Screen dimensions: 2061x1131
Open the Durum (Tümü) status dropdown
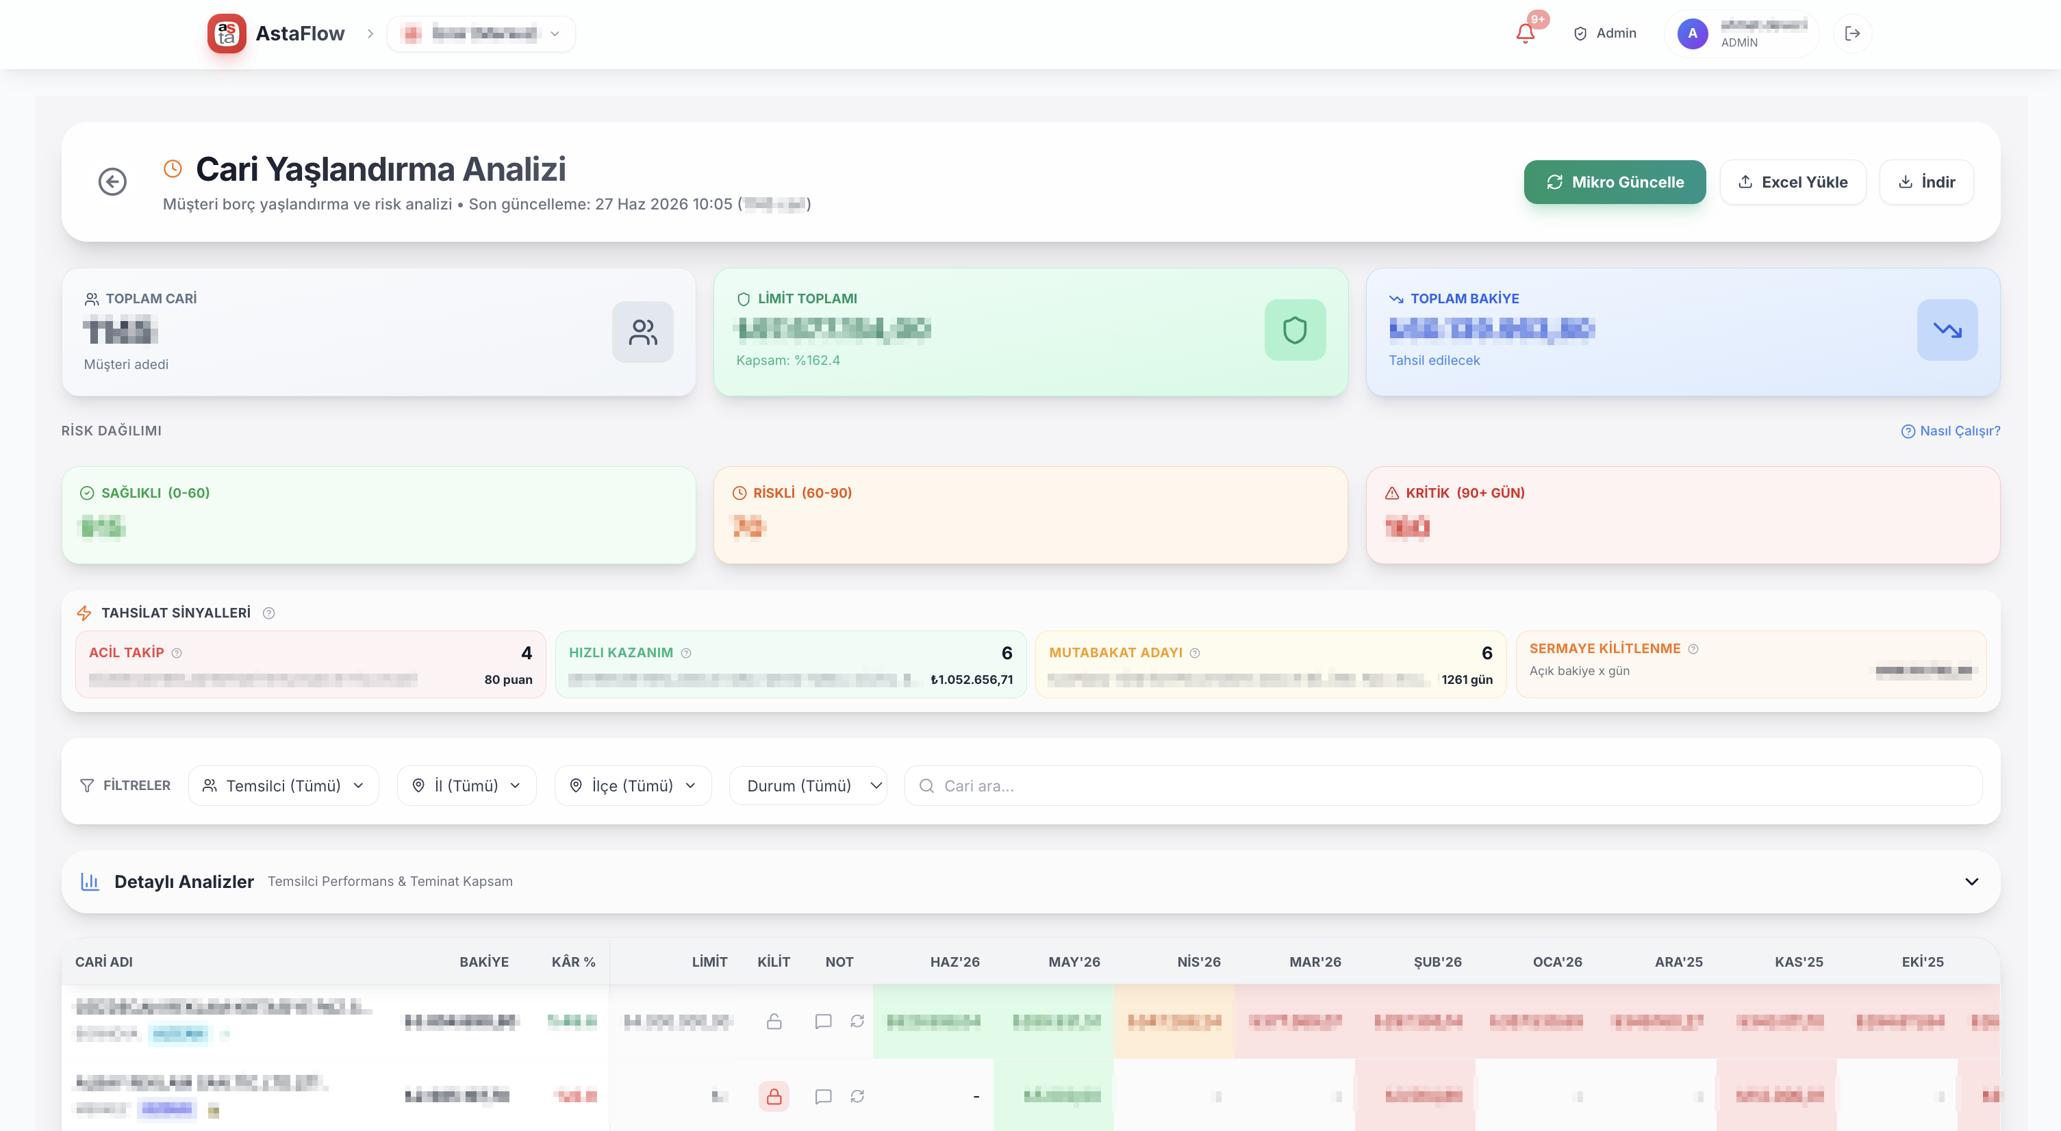coord(807,785)
